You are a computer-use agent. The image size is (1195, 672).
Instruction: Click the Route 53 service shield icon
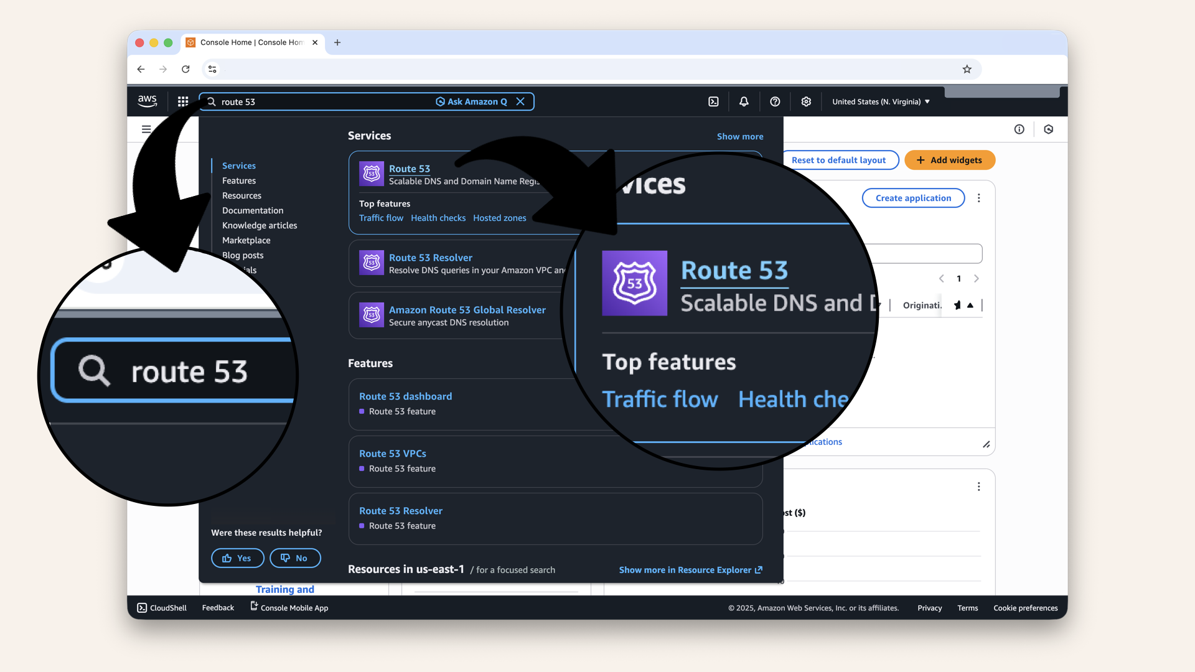(372, 174)
